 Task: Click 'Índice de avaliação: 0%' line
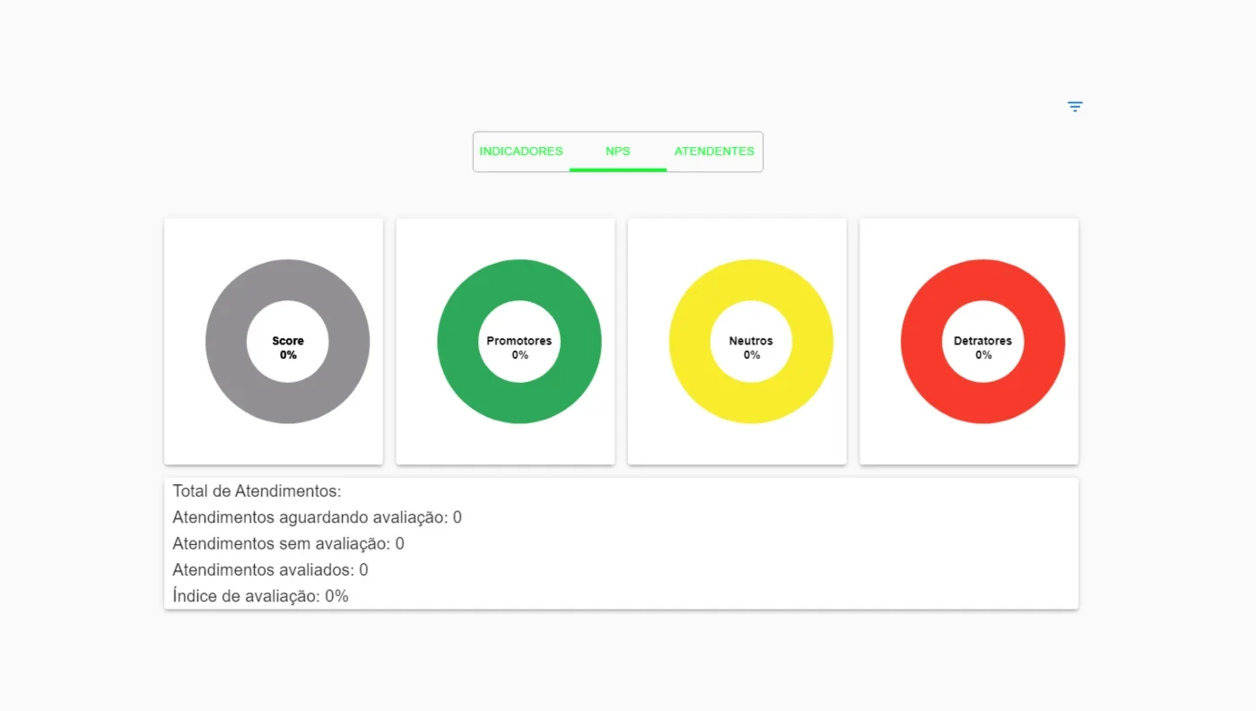pyautogui.click(x=261, y=595)
